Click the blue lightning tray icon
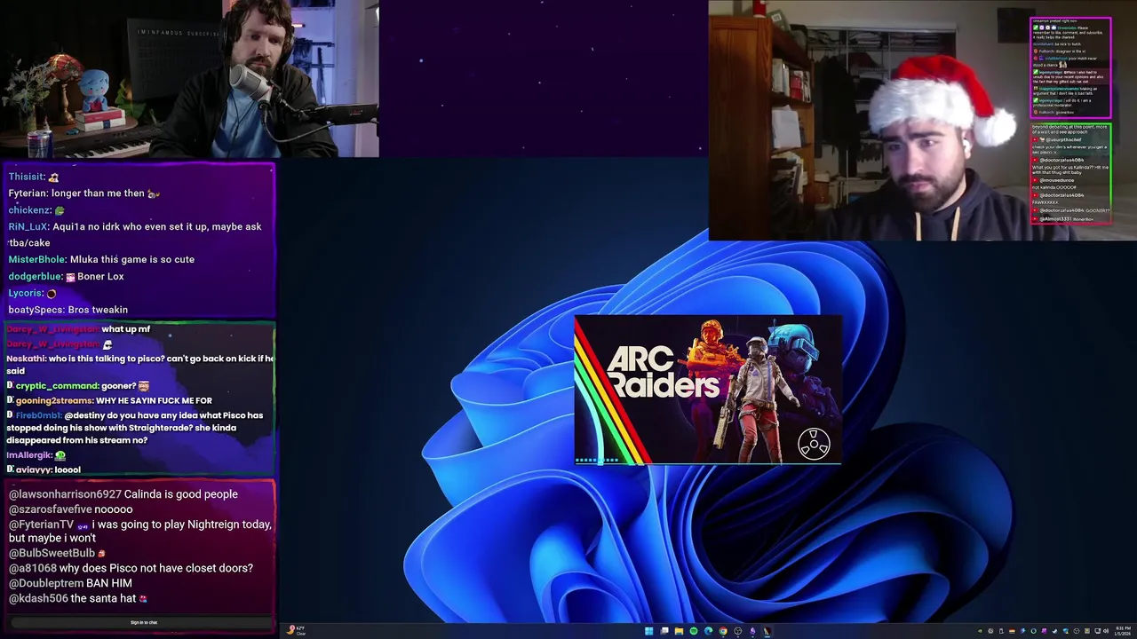This screenshot has width=1137, height=639. pyautogui.click(x=1022, y=631)
